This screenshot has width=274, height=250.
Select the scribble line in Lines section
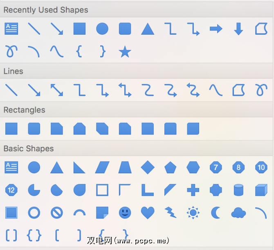[261, 90]
